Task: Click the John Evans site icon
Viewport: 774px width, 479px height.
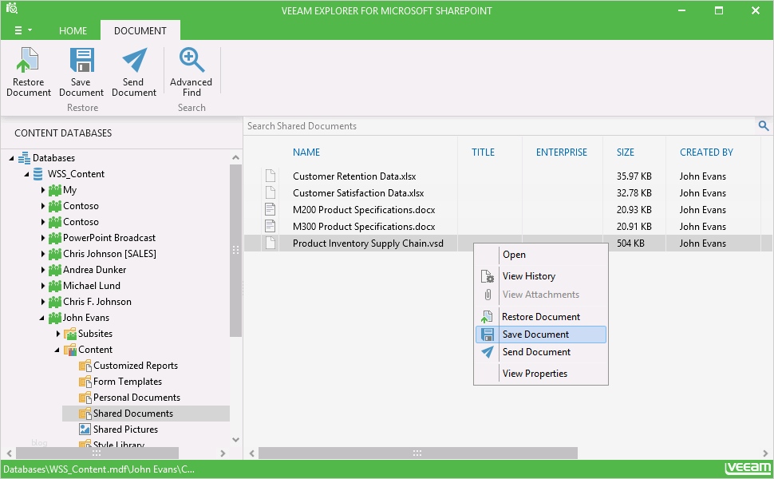Action: [55, 318]
